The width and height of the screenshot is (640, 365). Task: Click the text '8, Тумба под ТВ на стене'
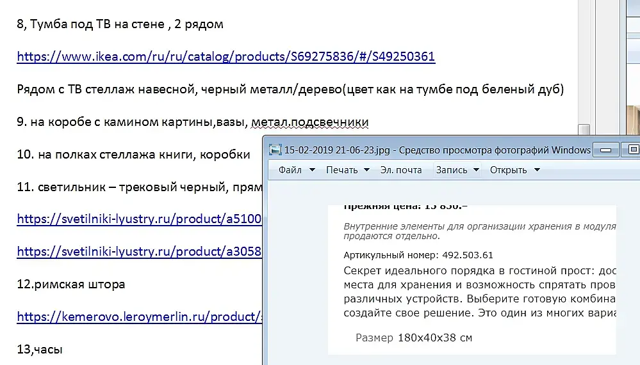(x=90, y=24)
